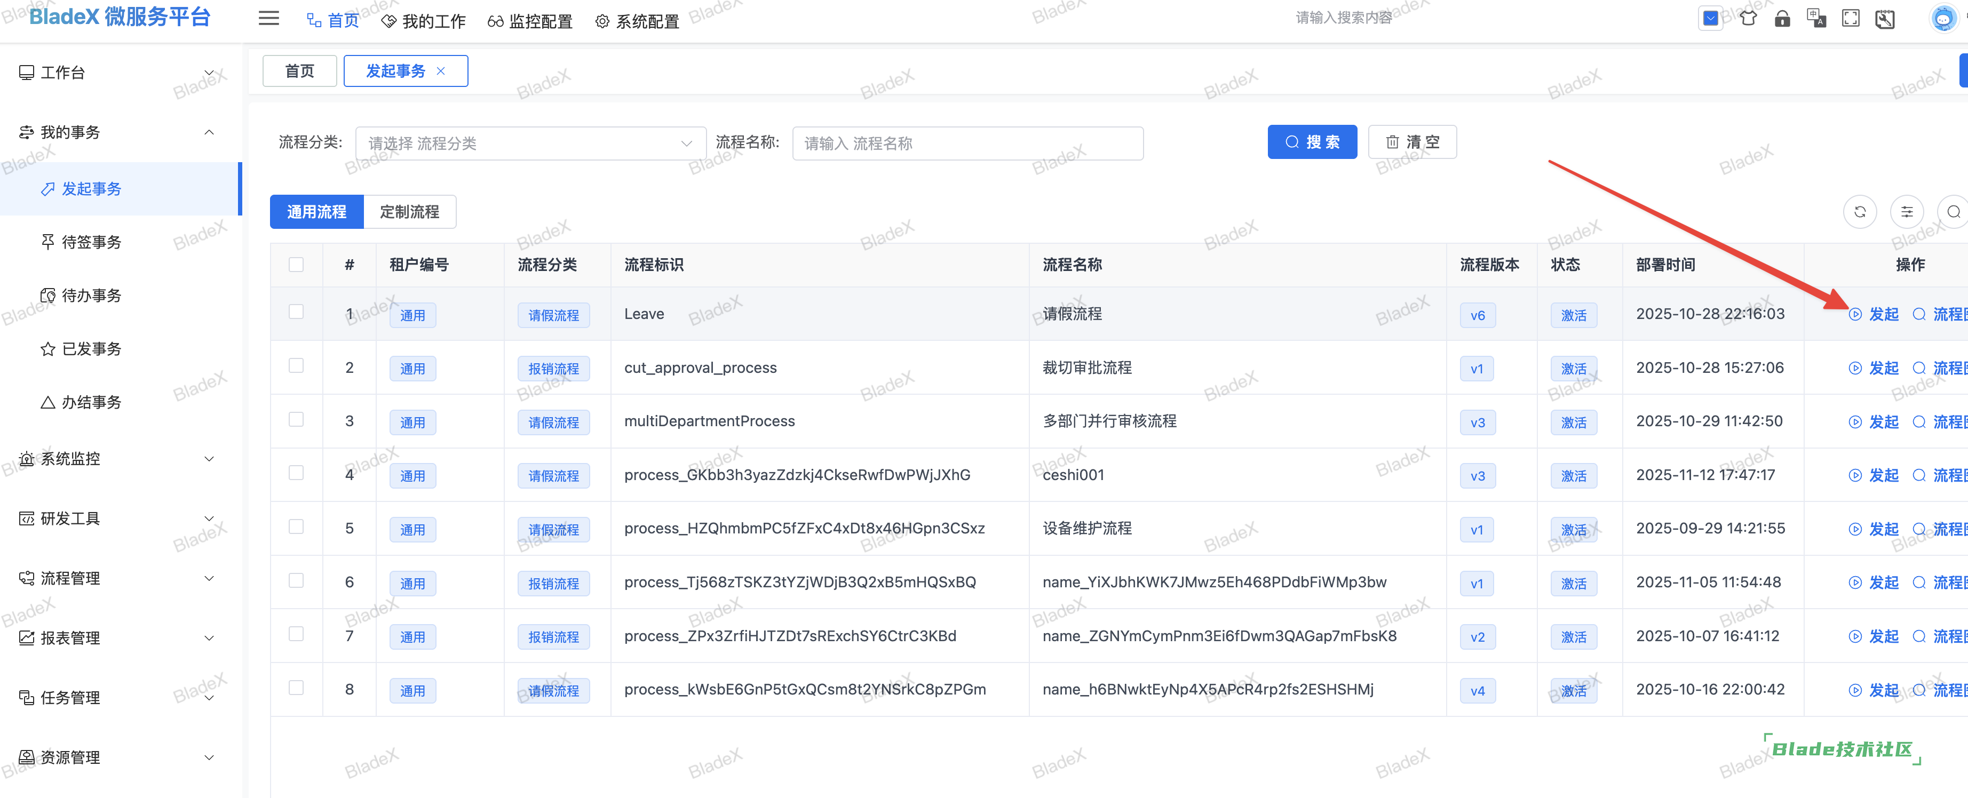
Task: Click the blue 搜索 button
Action: pyautogui.click(x=1312, y=142)
